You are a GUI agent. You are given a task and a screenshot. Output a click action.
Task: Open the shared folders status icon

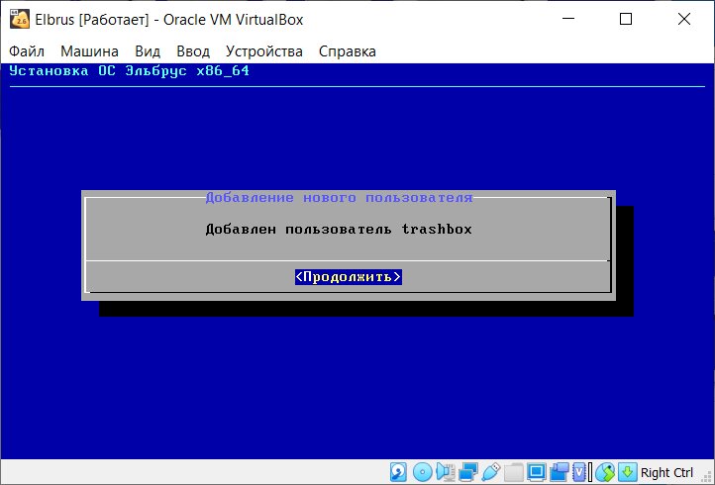click(514, 472)
